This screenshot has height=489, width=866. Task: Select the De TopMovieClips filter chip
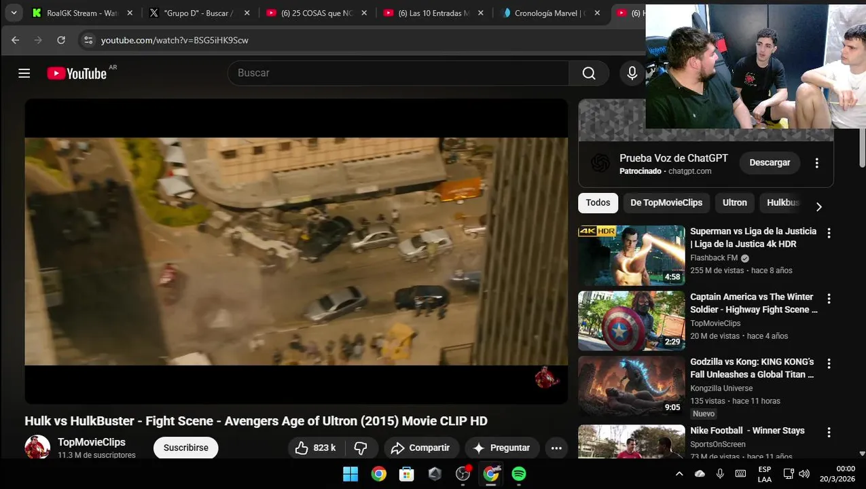[666, 202]
